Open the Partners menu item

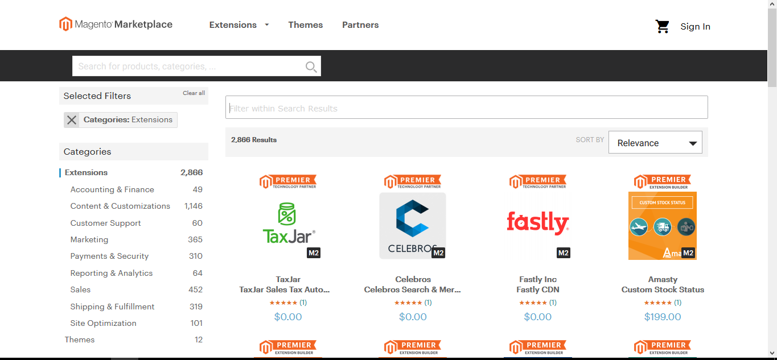click(360, 25)
